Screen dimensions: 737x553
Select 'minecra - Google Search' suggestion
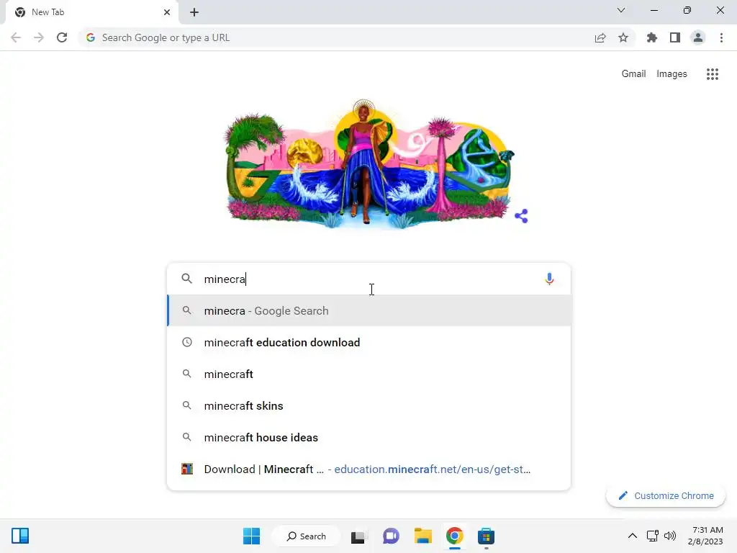click(x=369, y=311)
